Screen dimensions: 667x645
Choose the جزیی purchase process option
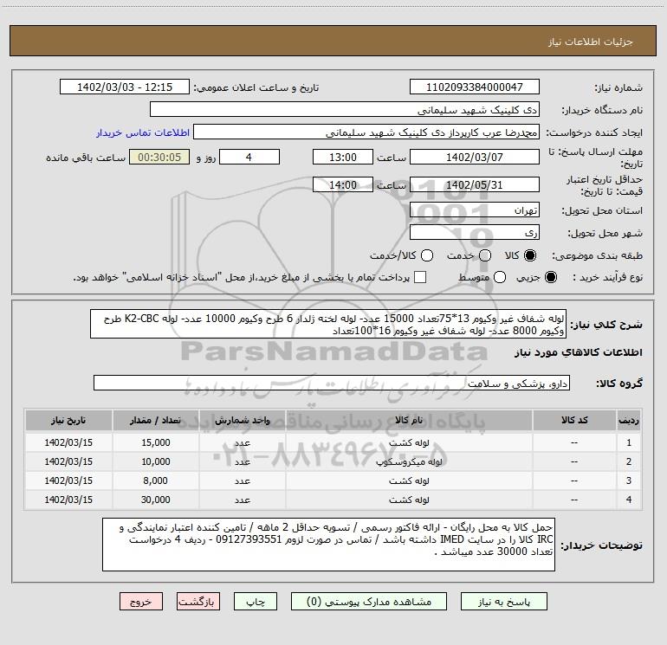(551, 277)
